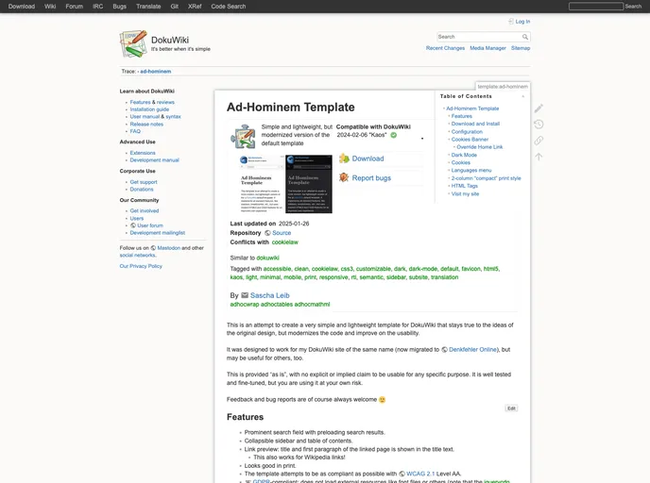This screenshot has width=650, height=483.
Task: Click the Log In link
Action: click(x=522, y=22)
